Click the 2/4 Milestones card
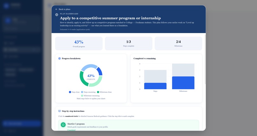This screenshot has width=257, height=136. 178,44
